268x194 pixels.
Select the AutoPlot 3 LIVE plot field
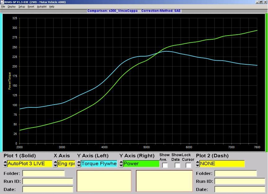point(30,164)
